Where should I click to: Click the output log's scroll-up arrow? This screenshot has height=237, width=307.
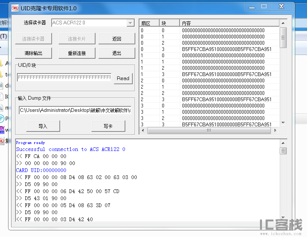pyautogui.click(x=283, y=143)
